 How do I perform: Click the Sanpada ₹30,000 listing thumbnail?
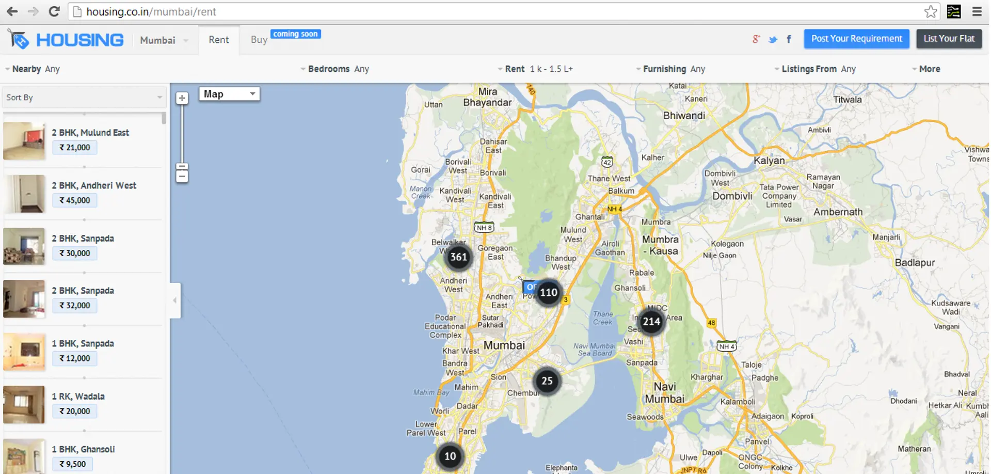coord(24,246)
